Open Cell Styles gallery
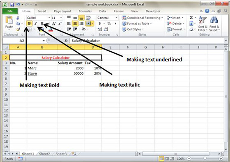Screen dimensions: 230x162 click(133, 29)
